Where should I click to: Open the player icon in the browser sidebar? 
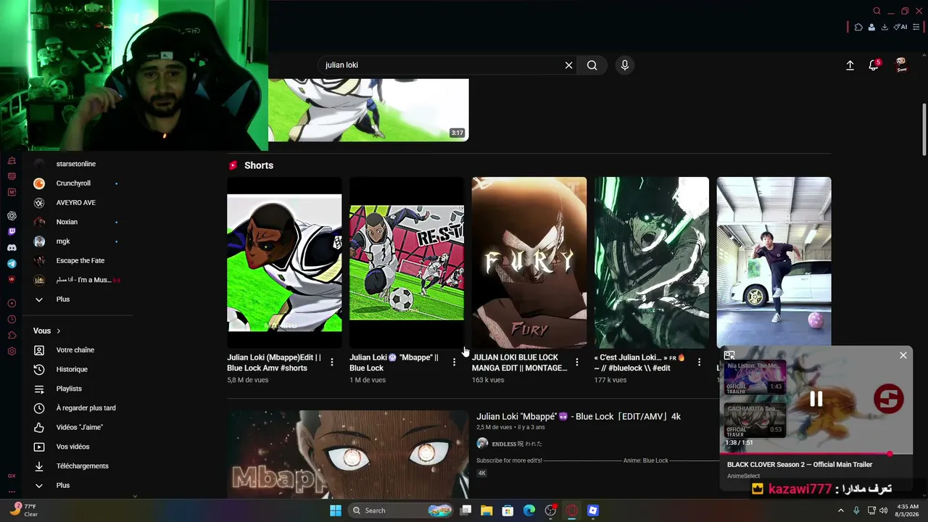point(12,303)
